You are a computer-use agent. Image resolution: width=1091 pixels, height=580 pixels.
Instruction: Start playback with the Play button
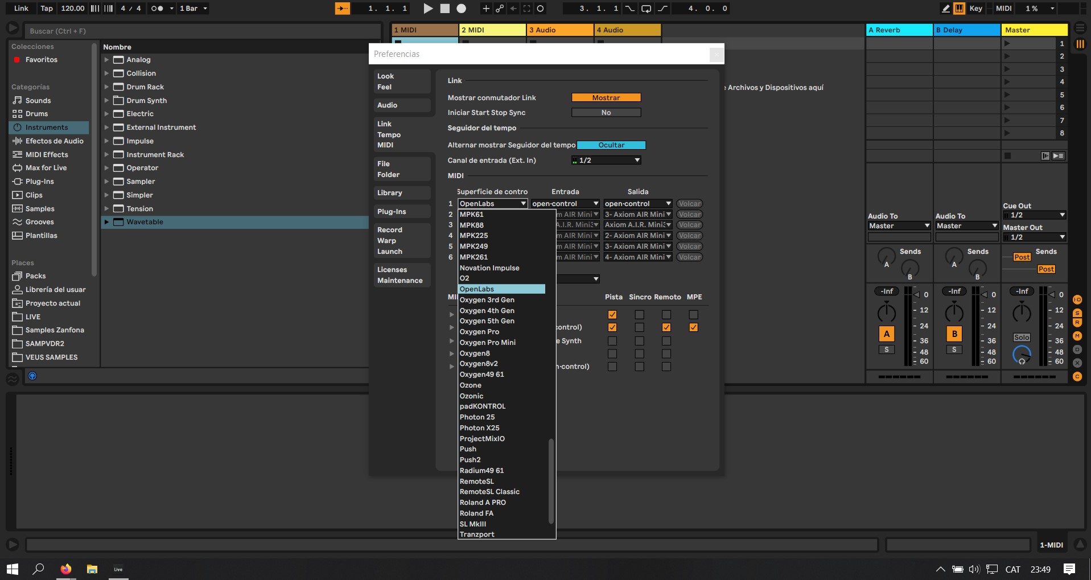click(428, 9)
